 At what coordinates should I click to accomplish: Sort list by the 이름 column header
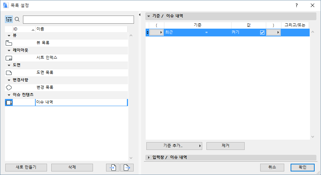(x=81, y=29)
